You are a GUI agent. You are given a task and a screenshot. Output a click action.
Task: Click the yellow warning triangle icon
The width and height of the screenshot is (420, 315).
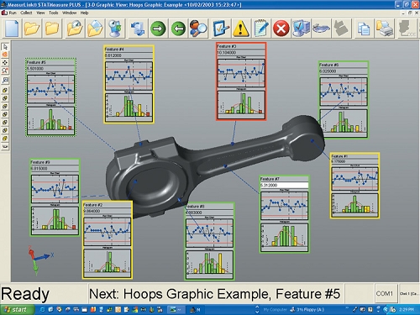[x=241, y=29]
